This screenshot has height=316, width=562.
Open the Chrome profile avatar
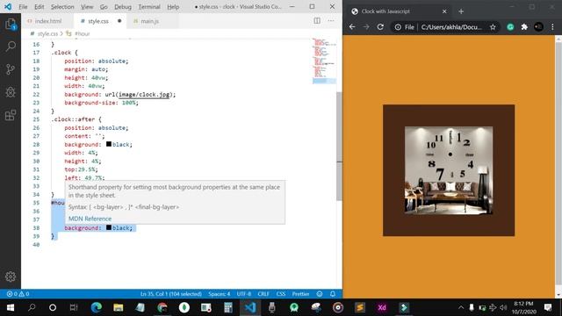(x=538, y=27)
